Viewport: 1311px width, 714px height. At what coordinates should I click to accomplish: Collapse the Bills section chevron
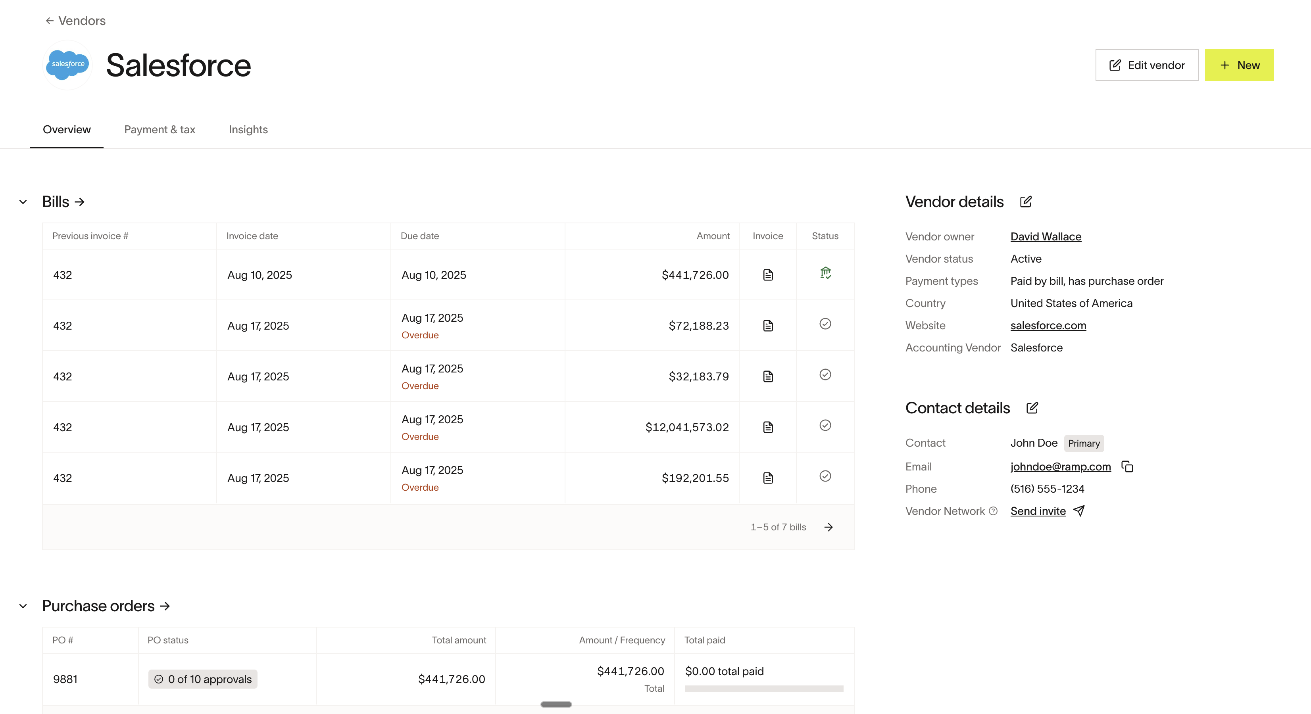[x=23, y=202]
